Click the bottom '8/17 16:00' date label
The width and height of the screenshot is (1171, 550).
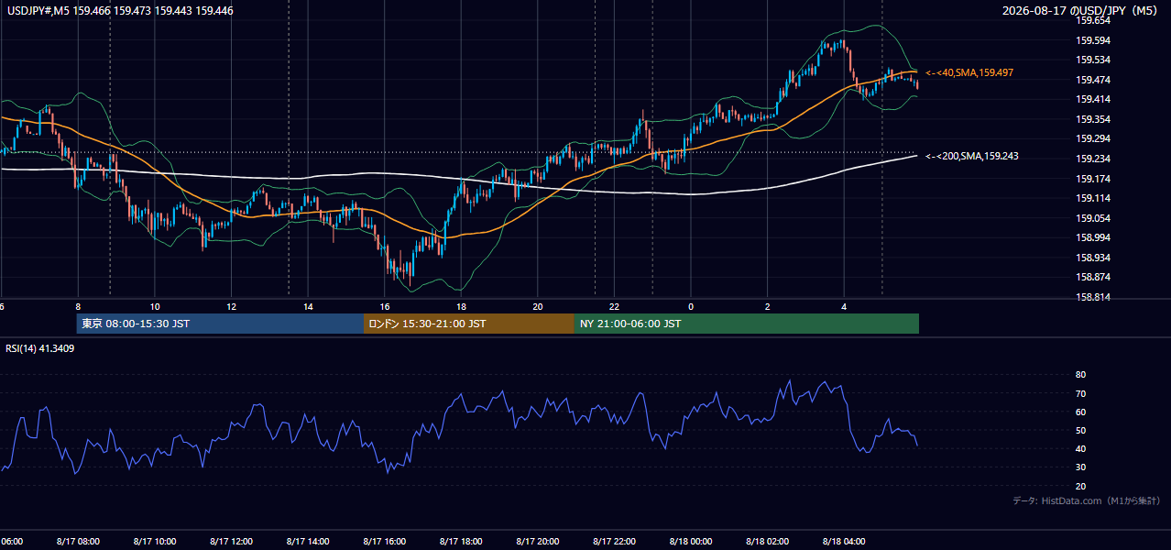pyautogui.click(x=385, y=541)
